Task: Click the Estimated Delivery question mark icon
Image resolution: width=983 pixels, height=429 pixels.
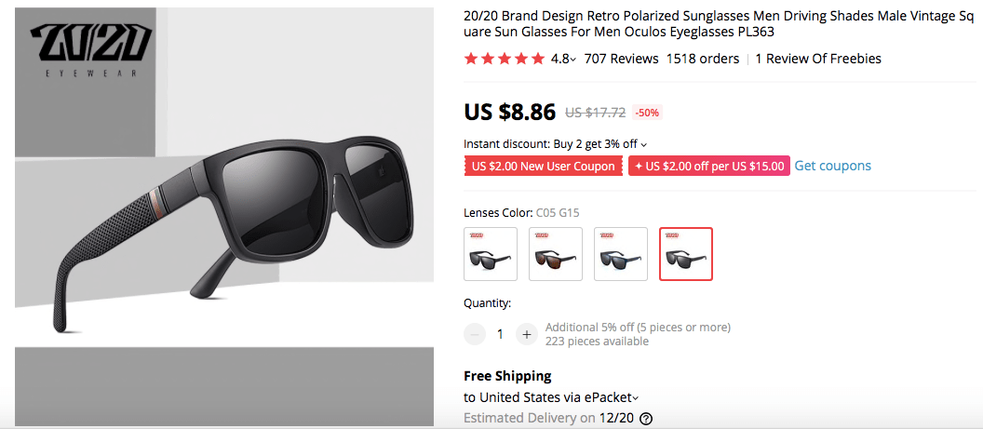Action: 646,419
